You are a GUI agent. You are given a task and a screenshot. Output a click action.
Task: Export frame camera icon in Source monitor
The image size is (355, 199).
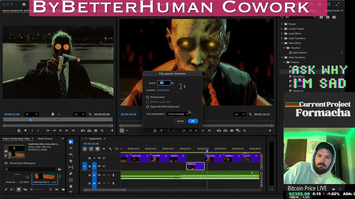coord(96,130)
